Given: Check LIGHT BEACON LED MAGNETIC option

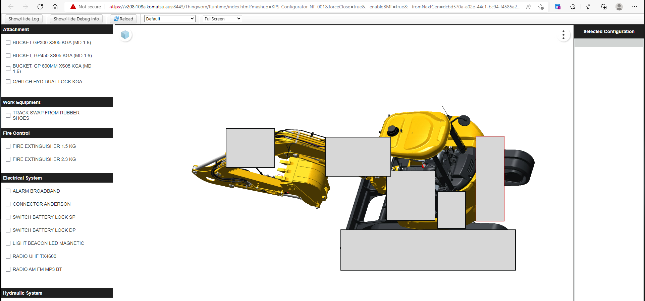Looking at the screenshot, I should (8, 243).
